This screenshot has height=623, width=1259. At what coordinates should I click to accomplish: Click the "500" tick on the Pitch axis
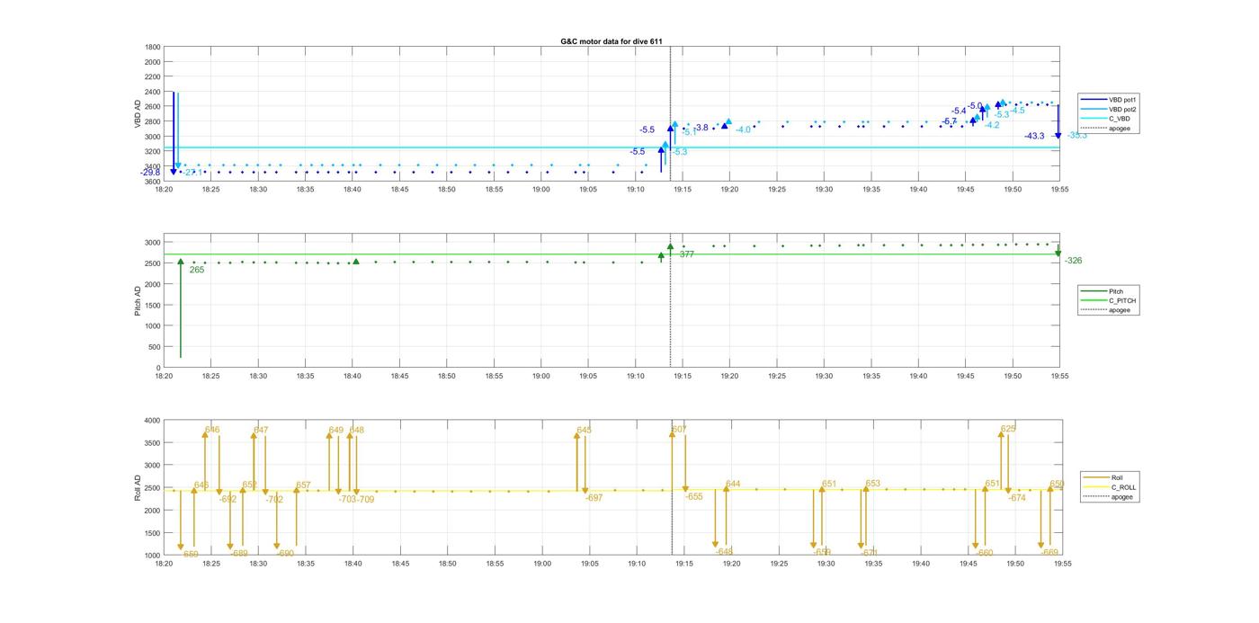[x=155, y=347]
